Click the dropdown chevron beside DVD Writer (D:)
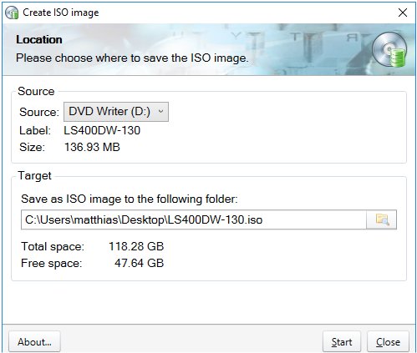Screen dimensions: 417x353 coord(160,112)
